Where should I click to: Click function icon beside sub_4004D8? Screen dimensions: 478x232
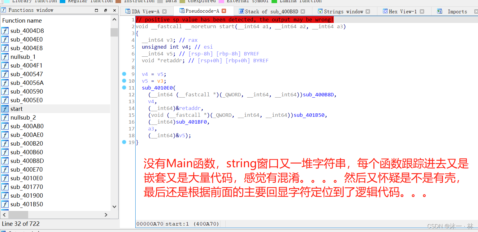coord(5,31)
